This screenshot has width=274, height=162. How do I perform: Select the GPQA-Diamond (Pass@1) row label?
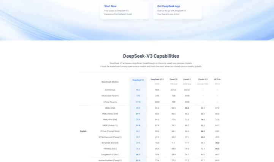click(110, 137)
